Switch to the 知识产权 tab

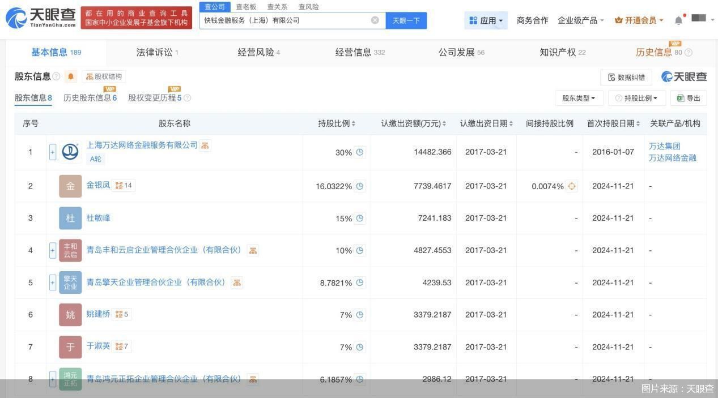pos(563,53)
